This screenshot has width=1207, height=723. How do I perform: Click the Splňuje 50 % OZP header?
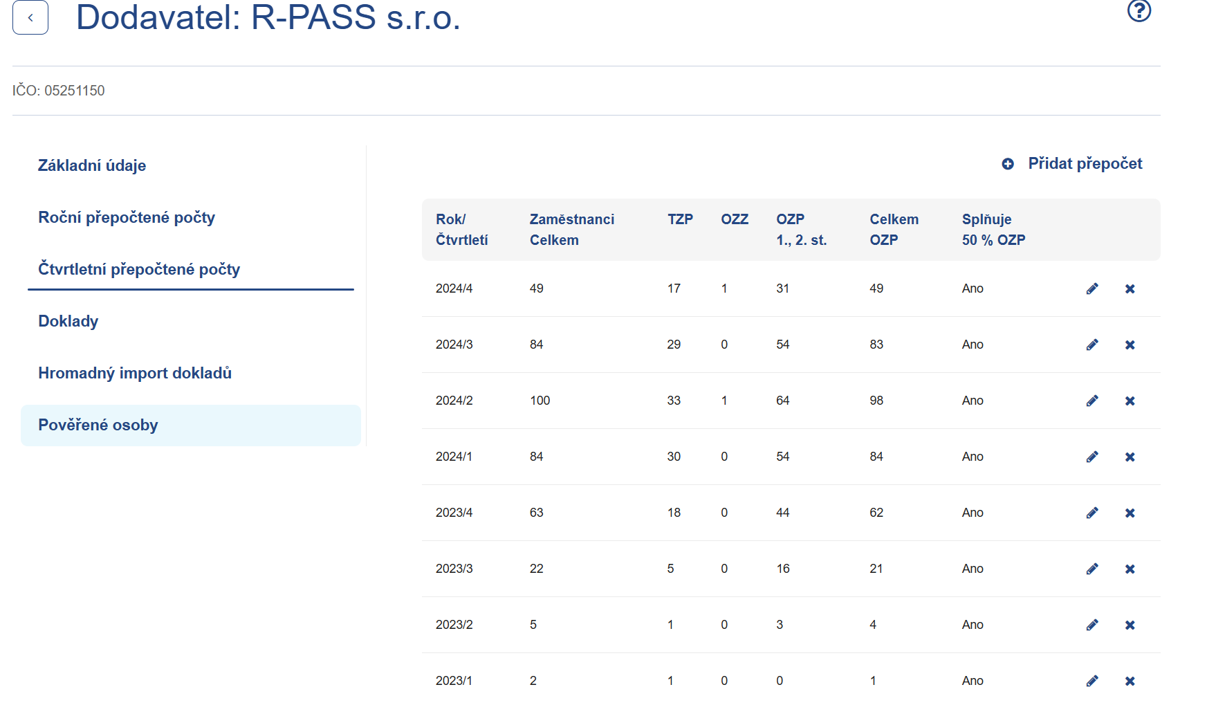pos(993,230)
